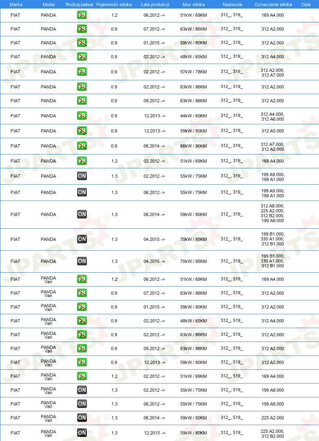The width and height of the screenshot is (319, 441).
Task: Click ON diesel icon in non-Van 1.3 02.2012 row
Action: tap(82, 176)
